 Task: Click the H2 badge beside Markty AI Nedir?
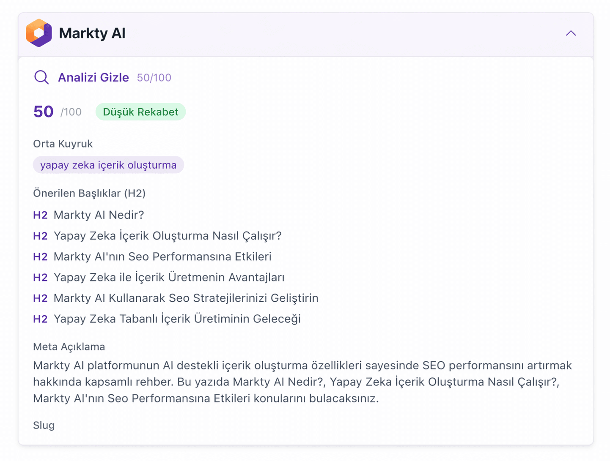tap(40, 215)
